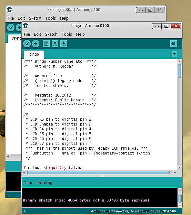Maximize the bingo window
Image resolution: width=191 pixels, height=215 pixels.
(x=166, y=26)
